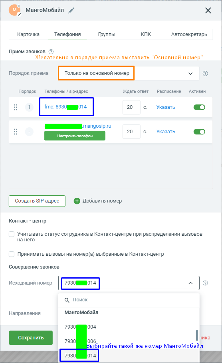
Task: Expand the Порядок приема dropdown
Action: pyautogui.click(x=129, y=73)
